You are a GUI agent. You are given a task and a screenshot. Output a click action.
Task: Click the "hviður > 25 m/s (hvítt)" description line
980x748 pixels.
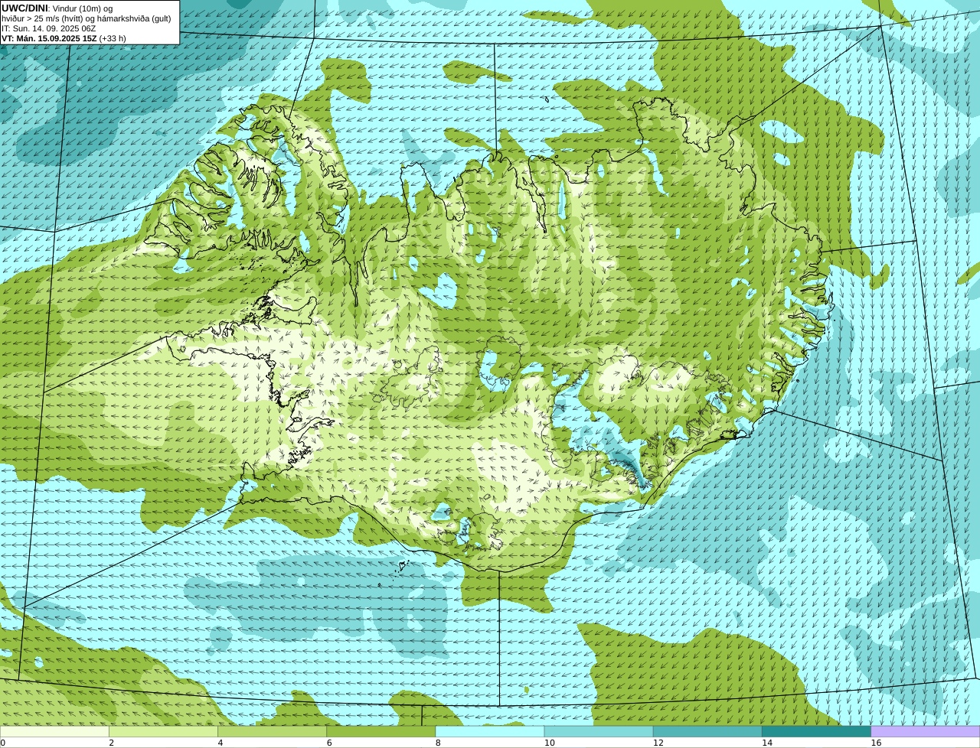pyautogui.click(x=86, y=18)
